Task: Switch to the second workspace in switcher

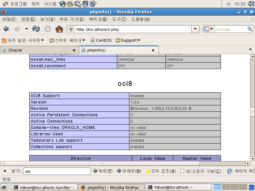Action: click(x=226, y=187)
